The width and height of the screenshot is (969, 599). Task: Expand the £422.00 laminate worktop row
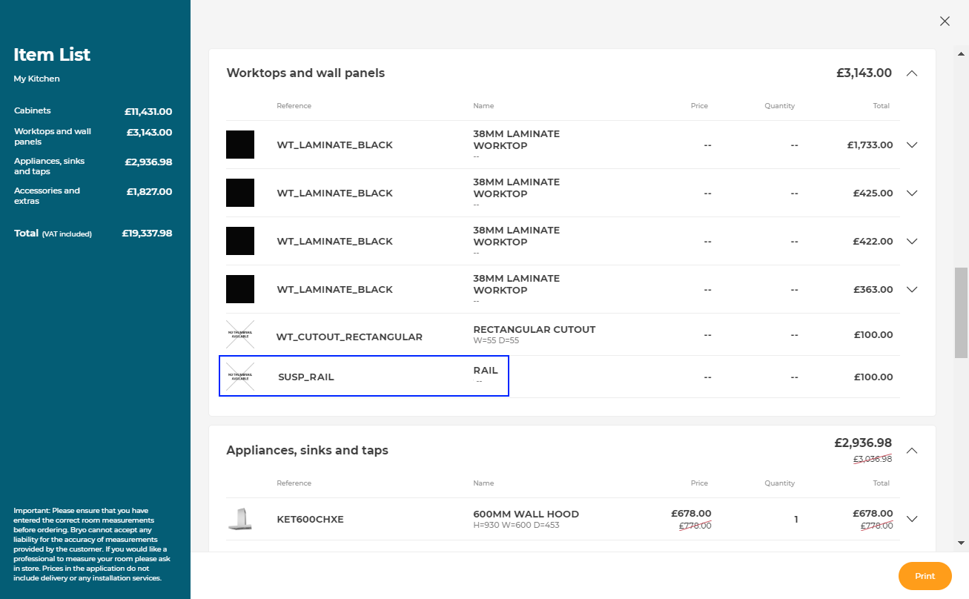912,242
